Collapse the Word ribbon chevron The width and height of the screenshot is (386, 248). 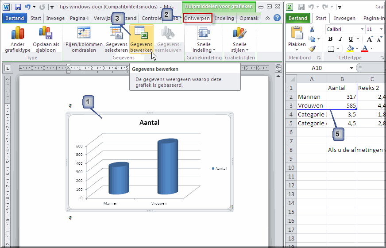[x=268, y=18]
